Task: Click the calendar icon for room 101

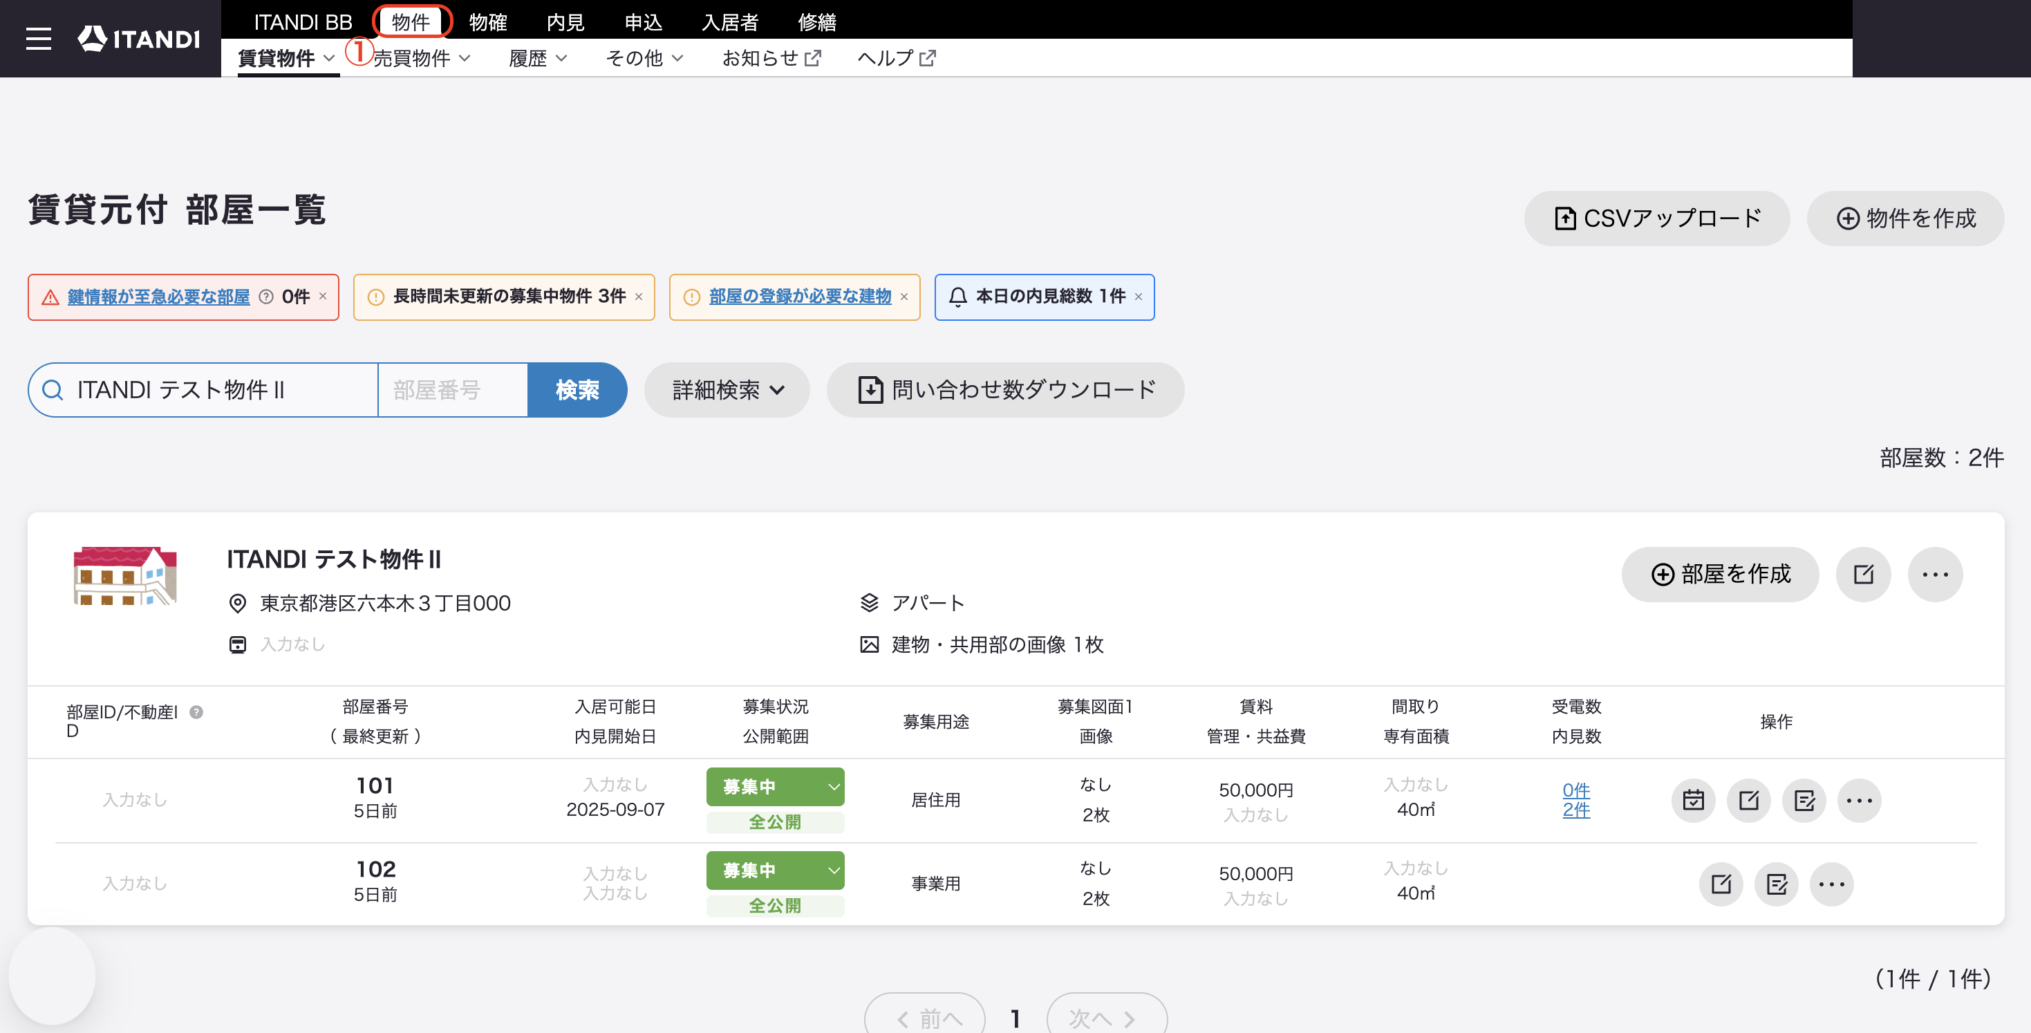Action: pos(1693,801)
